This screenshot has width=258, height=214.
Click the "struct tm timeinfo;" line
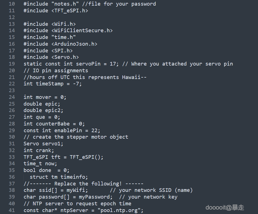[59, 177]
